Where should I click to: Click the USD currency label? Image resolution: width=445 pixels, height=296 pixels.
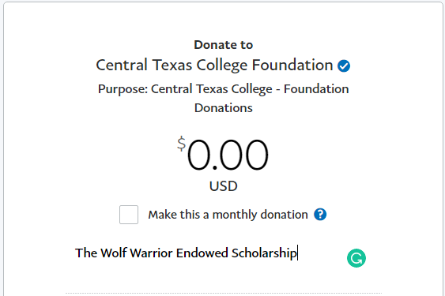point(224,186)
